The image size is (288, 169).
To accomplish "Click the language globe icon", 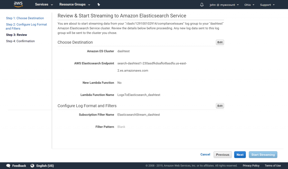I will 32,166.
